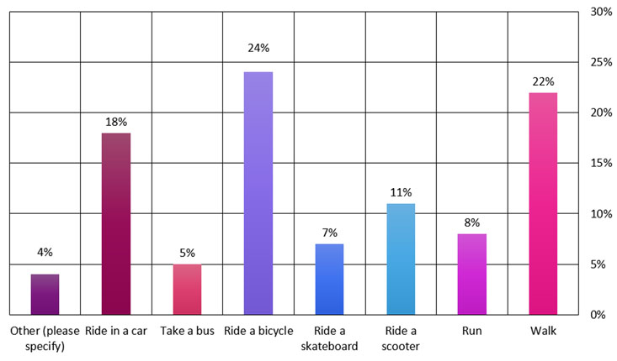The height and width of the screenshot is (361, 617).
Task: Select the 'Other (please specify)' bar
Action: [45, 294]
